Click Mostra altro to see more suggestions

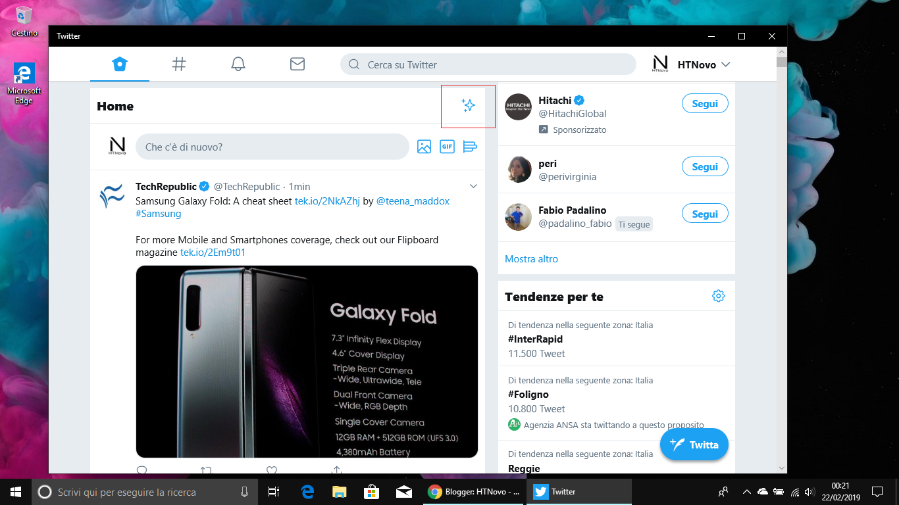pyautogui.click(x=531, y=258)
